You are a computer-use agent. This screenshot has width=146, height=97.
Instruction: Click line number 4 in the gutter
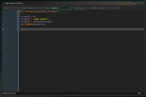pos(17,19)
